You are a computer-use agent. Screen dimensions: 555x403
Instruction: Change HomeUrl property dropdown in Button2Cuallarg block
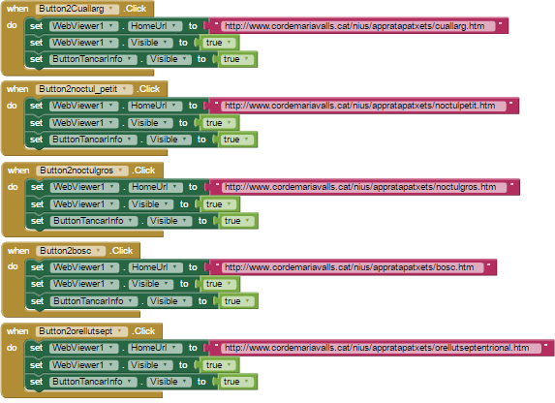[x=155, y=26]
